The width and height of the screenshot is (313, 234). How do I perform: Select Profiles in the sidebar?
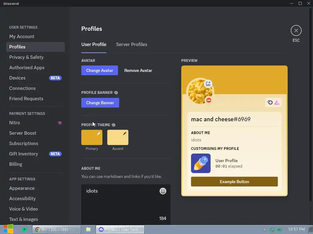point(35,47)
